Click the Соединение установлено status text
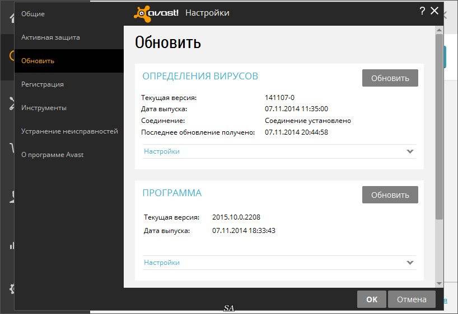458x314 pixels. tap(308, 121)
